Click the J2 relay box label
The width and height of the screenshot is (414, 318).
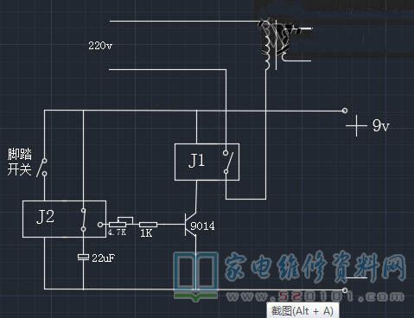[x=45, y=217]
